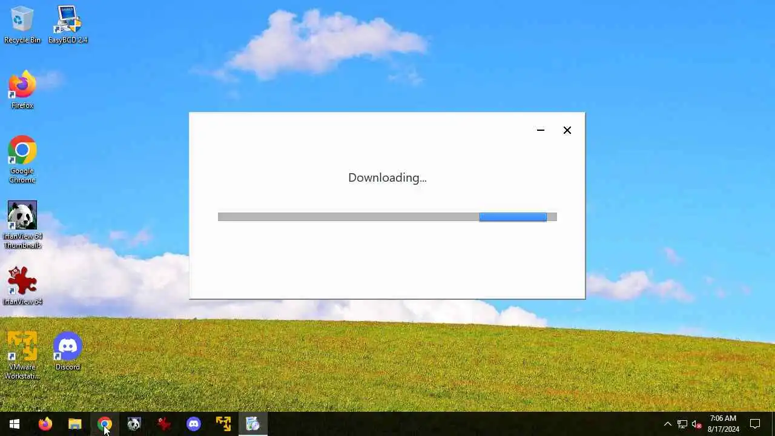The image size is (775, 436).
Task: Select the IrfanView 64 desktop shortcut
Action: pyautogui.click(x=22, y=286)
